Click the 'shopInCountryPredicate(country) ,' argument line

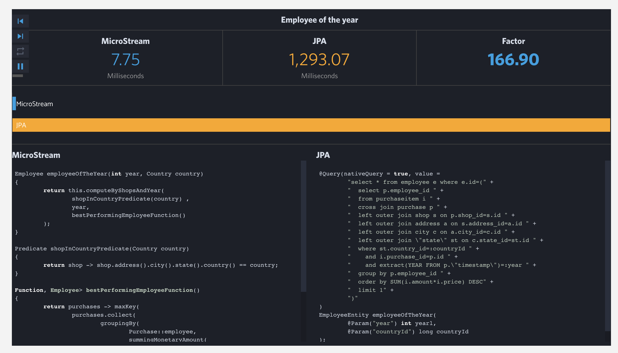[x=130, y=199]
